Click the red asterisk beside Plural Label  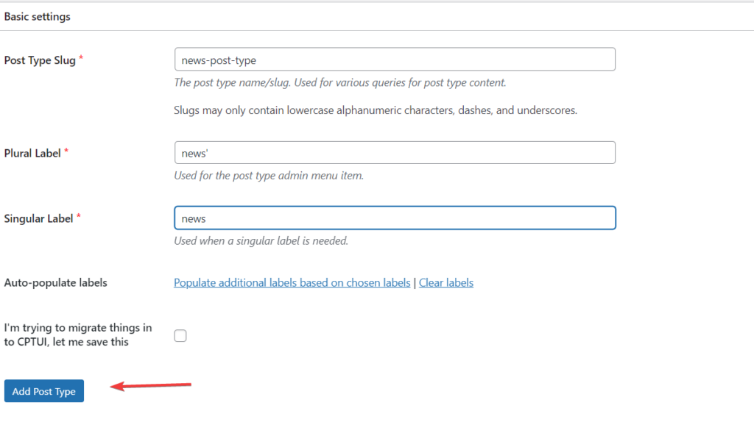66,151
